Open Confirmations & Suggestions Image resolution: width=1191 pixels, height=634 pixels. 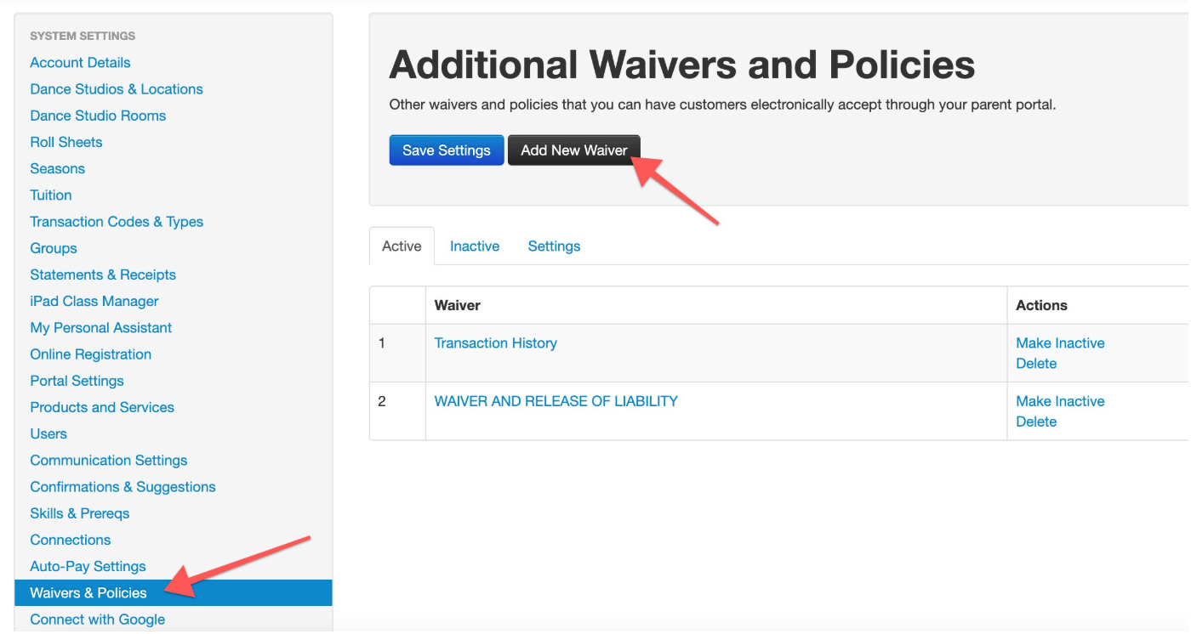click(x=123, y=487)
